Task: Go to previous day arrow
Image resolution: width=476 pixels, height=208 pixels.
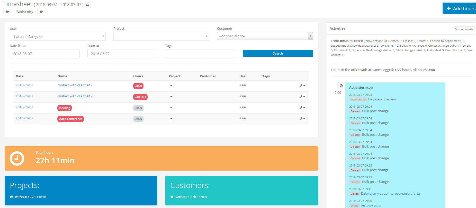Action: (8, 12)
